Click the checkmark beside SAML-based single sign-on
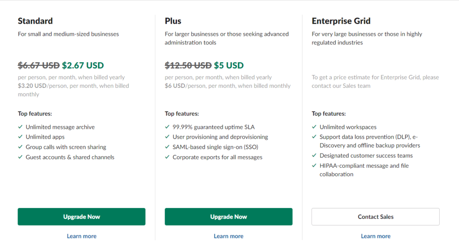 tap(167, 147)
